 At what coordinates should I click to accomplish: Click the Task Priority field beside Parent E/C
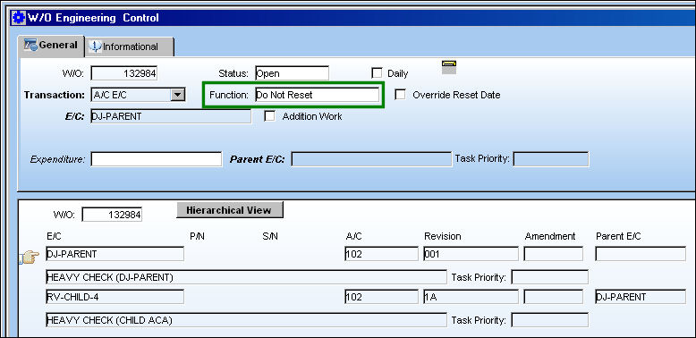(551, 159)
